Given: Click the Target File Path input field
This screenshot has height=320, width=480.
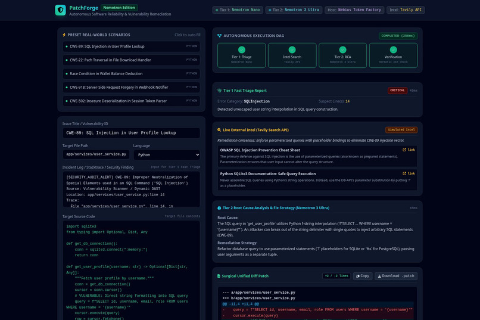Looking at the screenshot, I should coord(96,154).
